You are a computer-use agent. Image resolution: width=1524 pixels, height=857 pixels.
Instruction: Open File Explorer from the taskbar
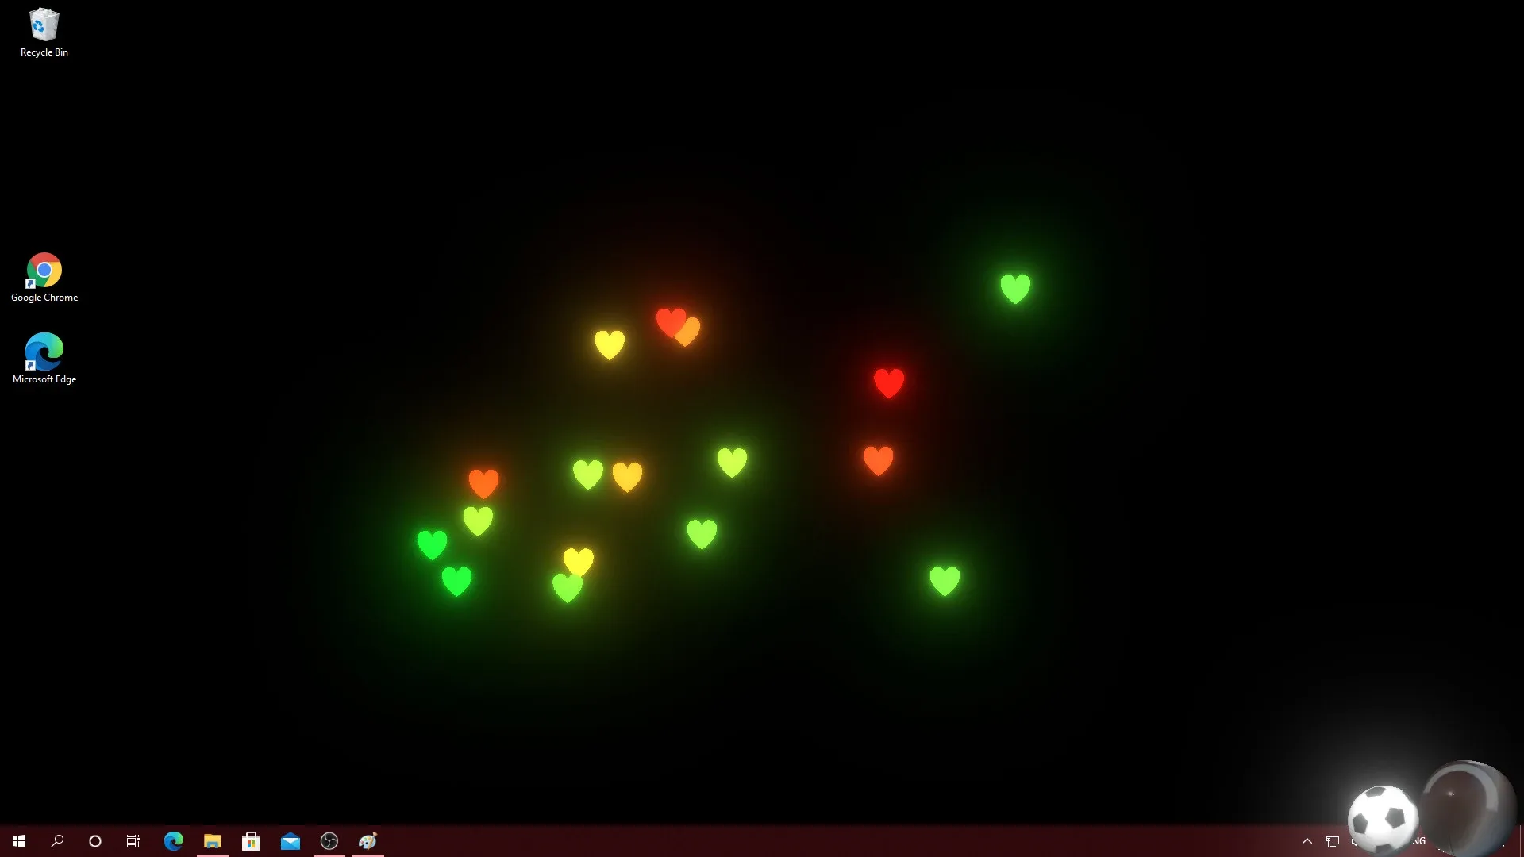pyautogui.click(x=212, y=841)
